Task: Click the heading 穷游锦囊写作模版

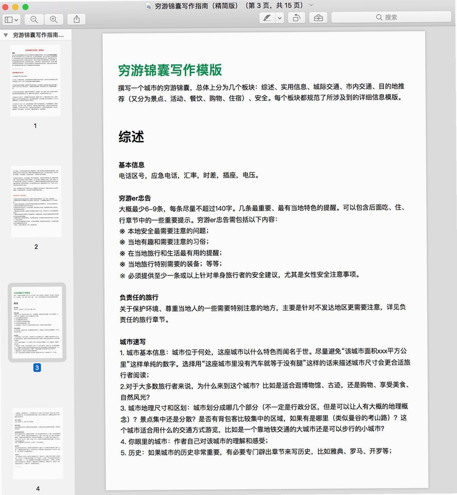Action: 170,70
